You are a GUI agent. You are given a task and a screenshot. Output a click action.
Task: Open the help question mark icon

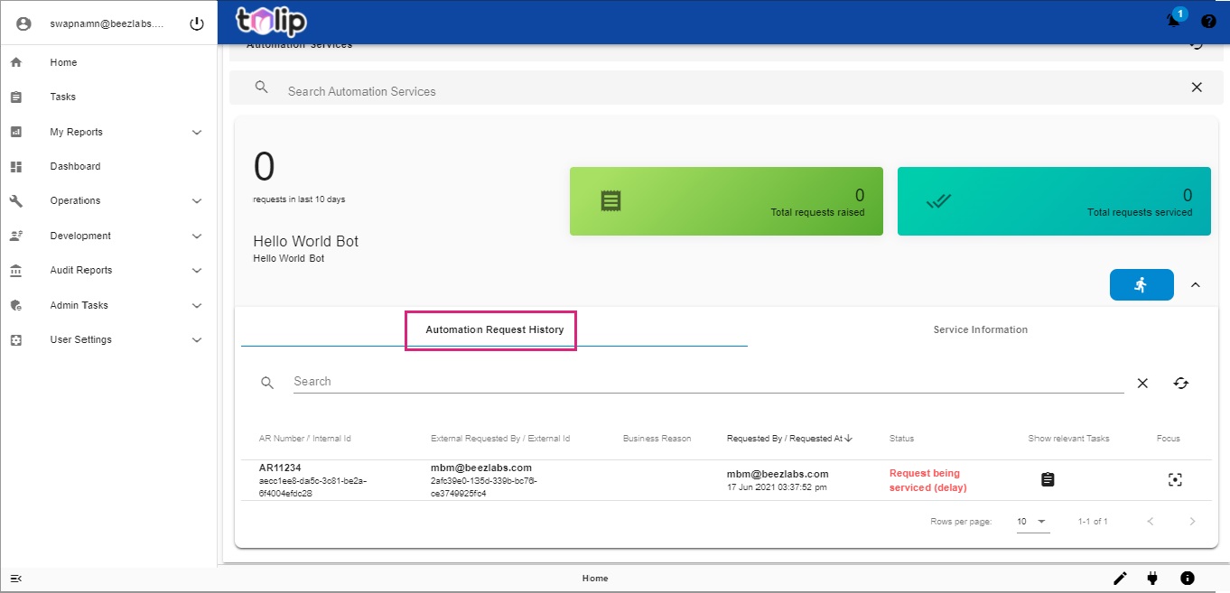[x=1208, y=22]
